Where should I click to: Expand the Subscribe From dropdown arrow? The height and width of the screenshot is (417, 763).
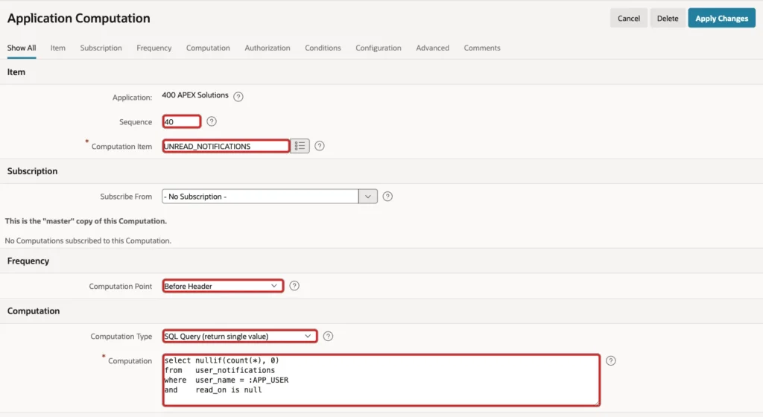(368, 197)
